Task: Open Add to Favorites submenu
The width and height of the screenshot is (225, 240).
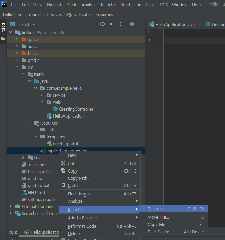Action: click(x=100, y=218)
